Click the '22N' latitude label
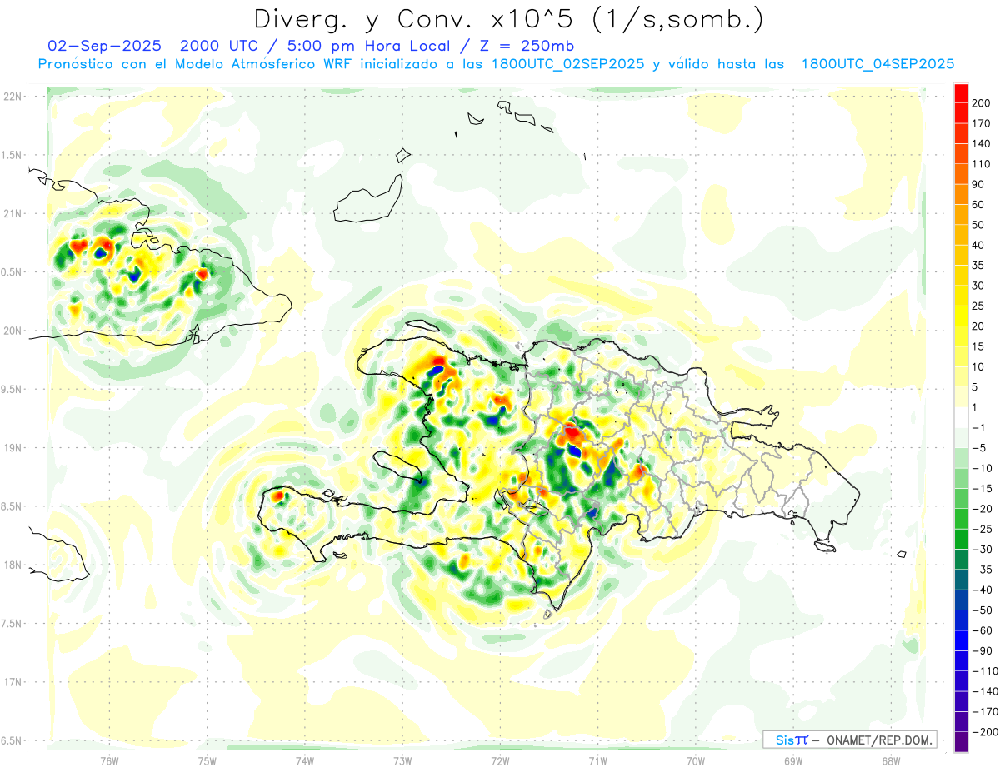The width and height of the screenshot is (1000, 772). (x=12, y=97)
